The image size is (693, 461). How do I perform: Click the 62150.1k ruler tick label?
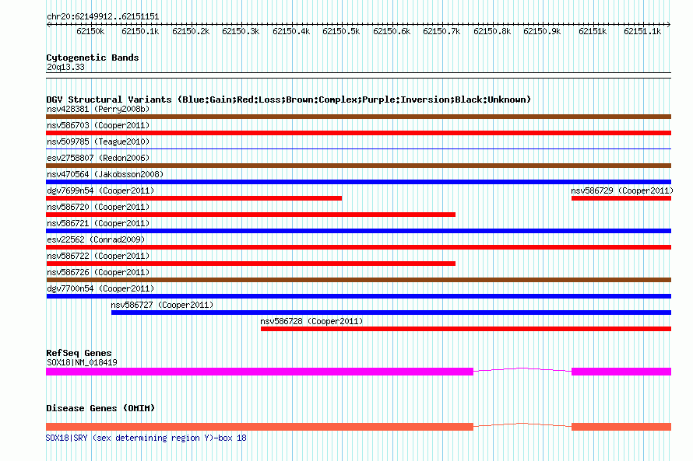pos(140,31)
